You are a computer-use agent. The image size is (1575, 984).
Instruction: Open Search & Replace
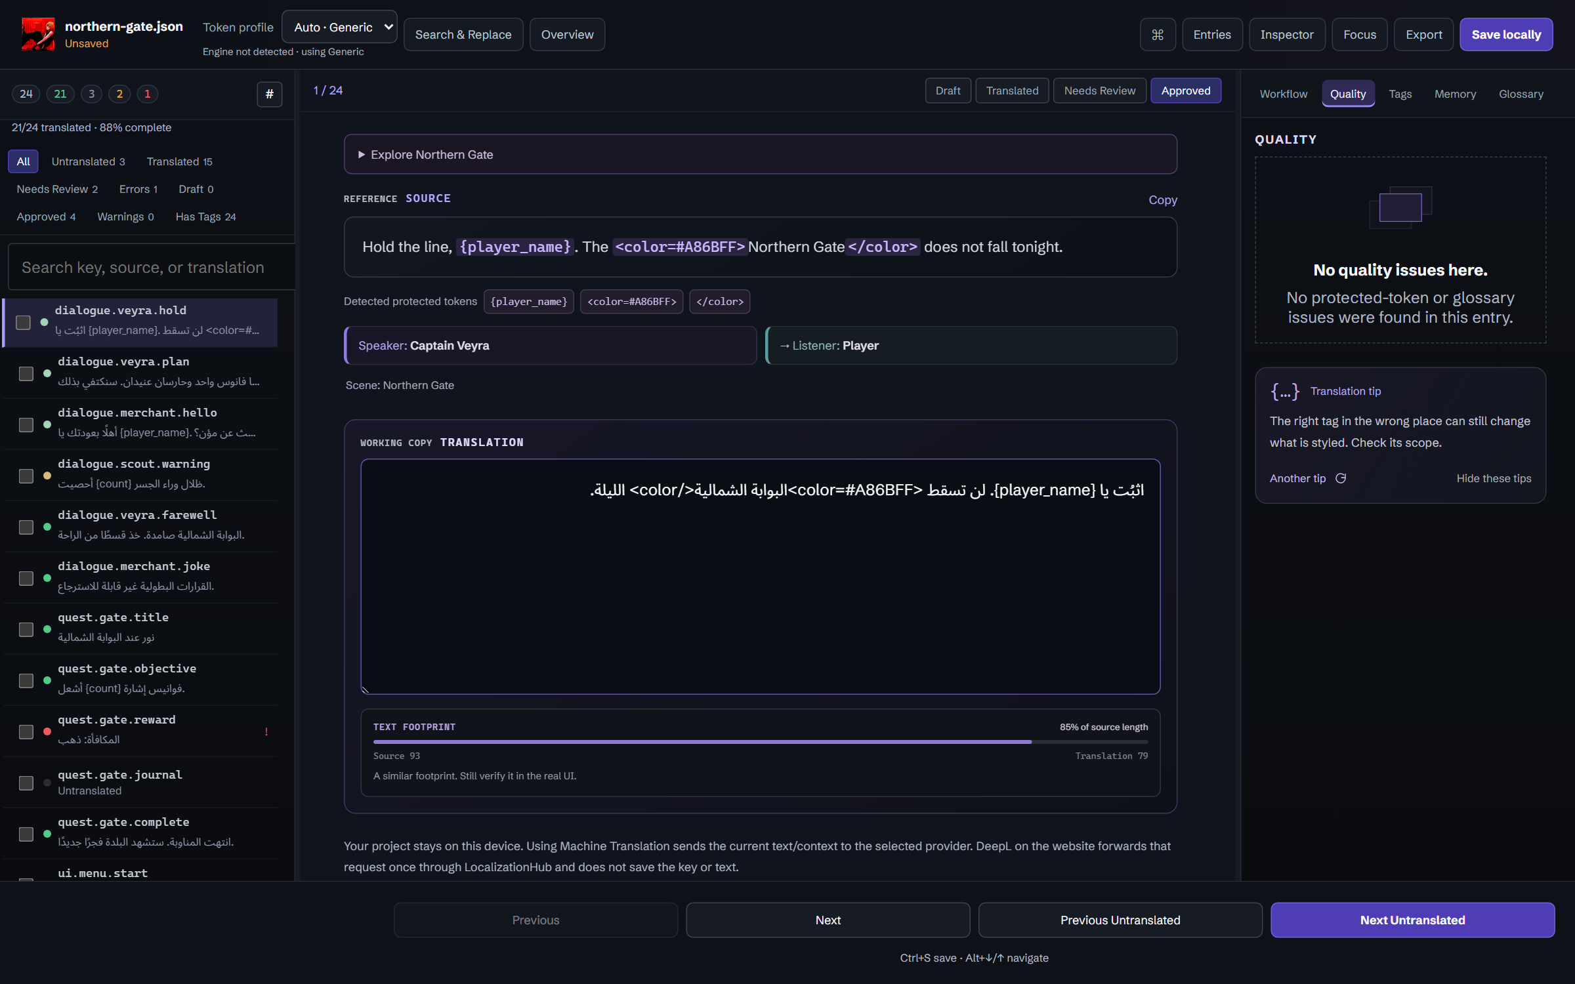tap(463, 35)
